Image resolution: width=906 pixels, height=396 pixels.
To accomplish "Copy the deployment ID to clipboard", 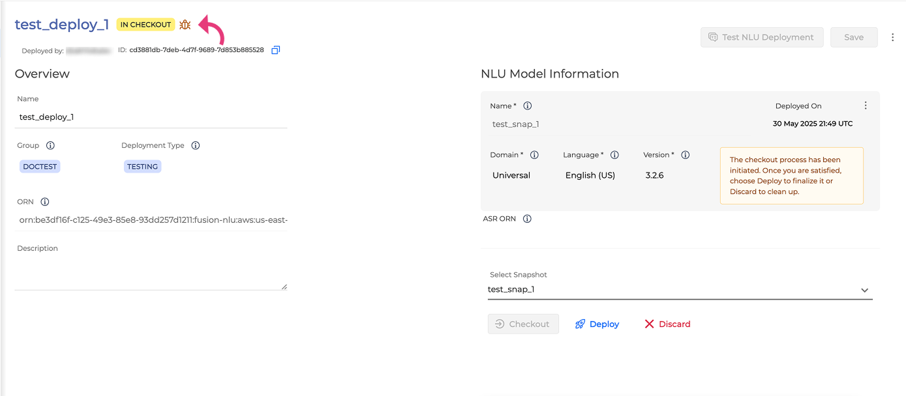I will pyautogui.click(x=275, y=50).
